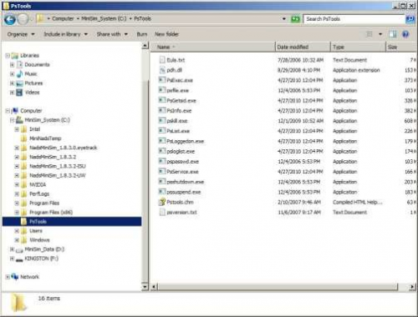Click the New folder button
This screenshot has height=317, width=418.
[166, 34]
